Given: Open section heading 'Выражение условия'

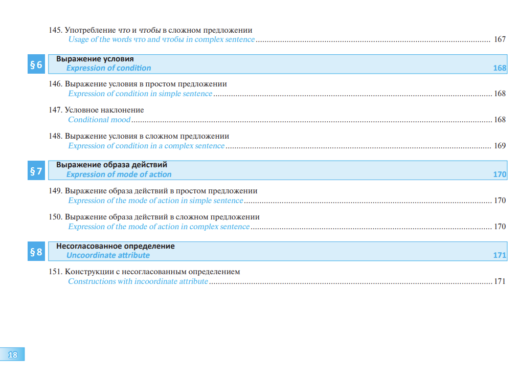Looking at the screenshot, I should [x=95, y=59].
